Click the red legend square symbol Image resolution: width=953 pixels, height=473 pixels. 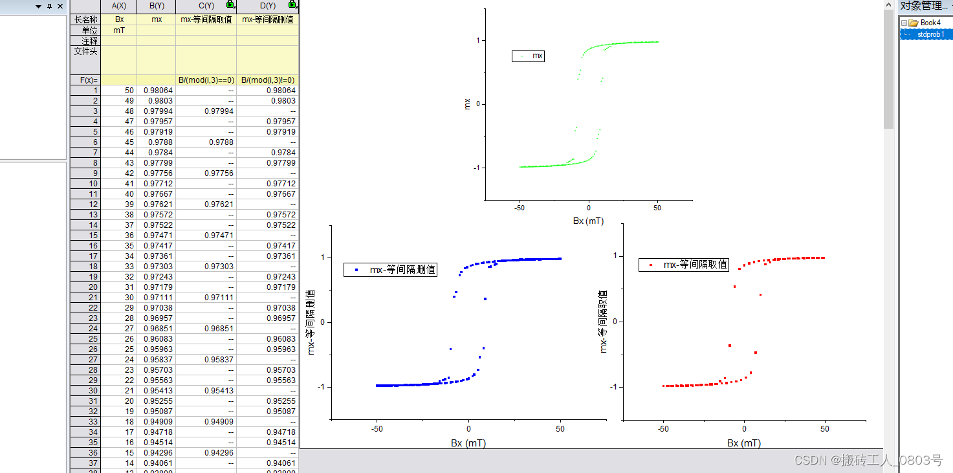point(651,265)
